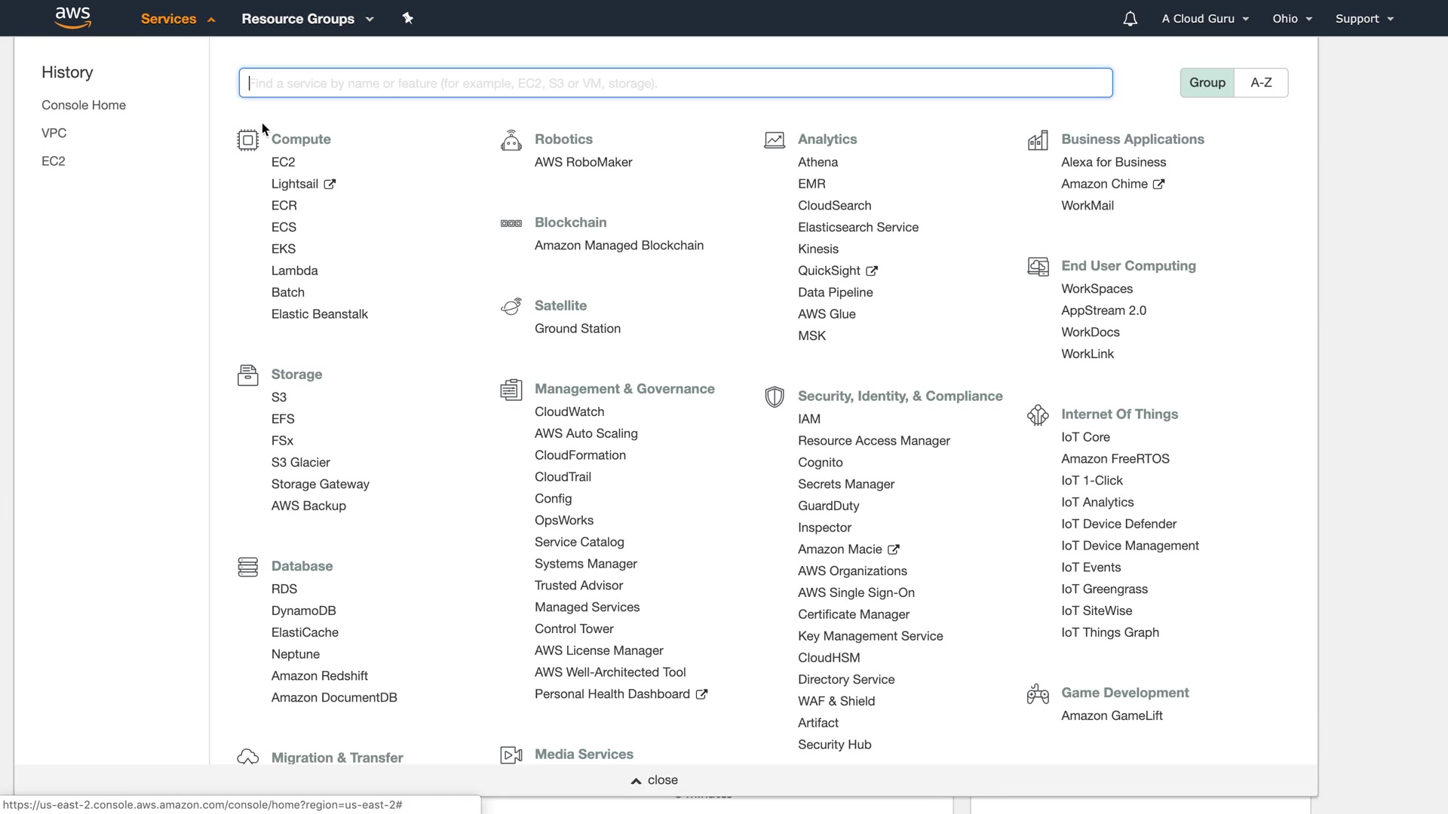1448x814 pixels.
Task: Click the AWS logo icon
Action: (73, 18)
